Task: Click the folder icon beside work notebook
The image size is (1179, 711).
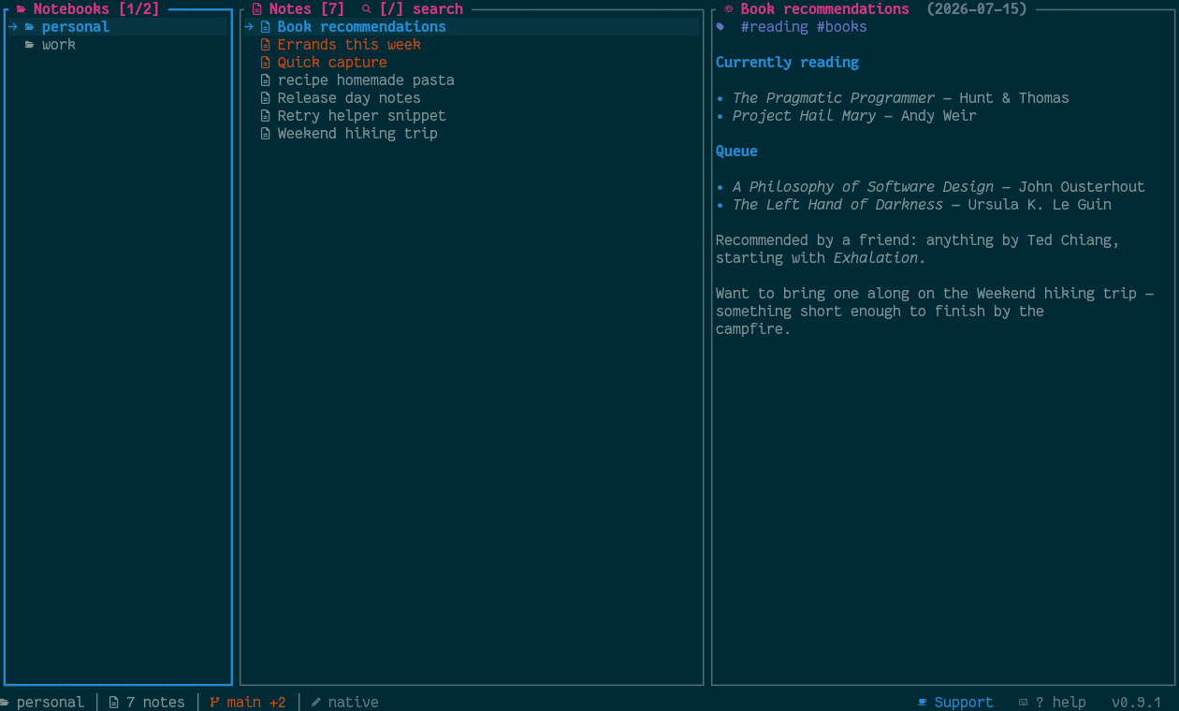Action: pyautogui.click(x=30, y=44)
